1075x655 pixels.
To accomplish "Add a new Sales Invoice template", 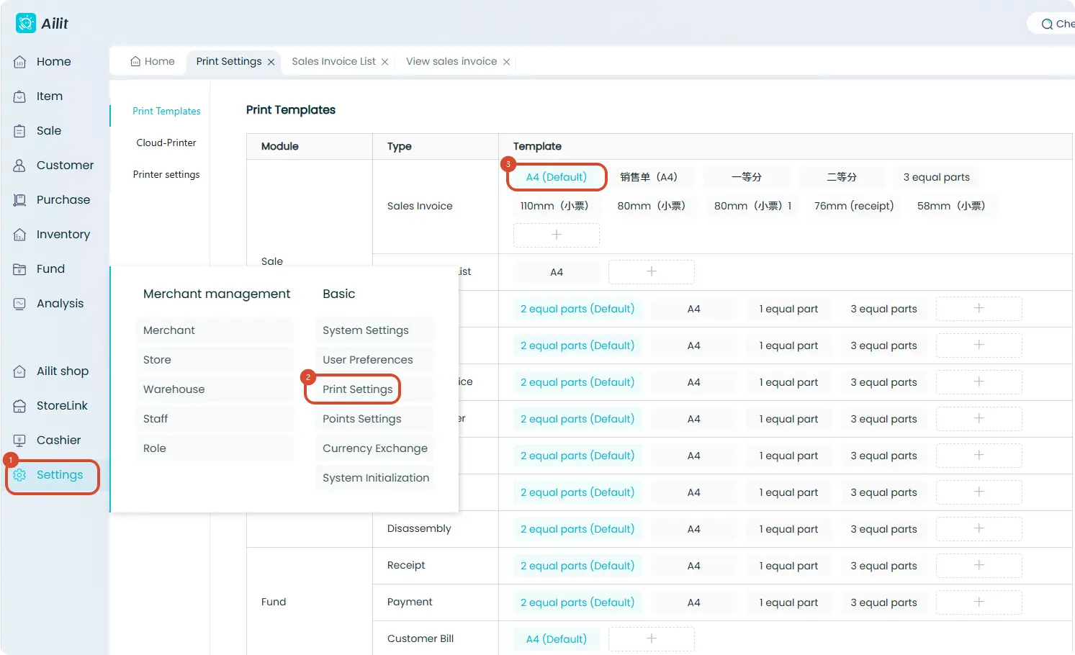I will tap(557, 235).
